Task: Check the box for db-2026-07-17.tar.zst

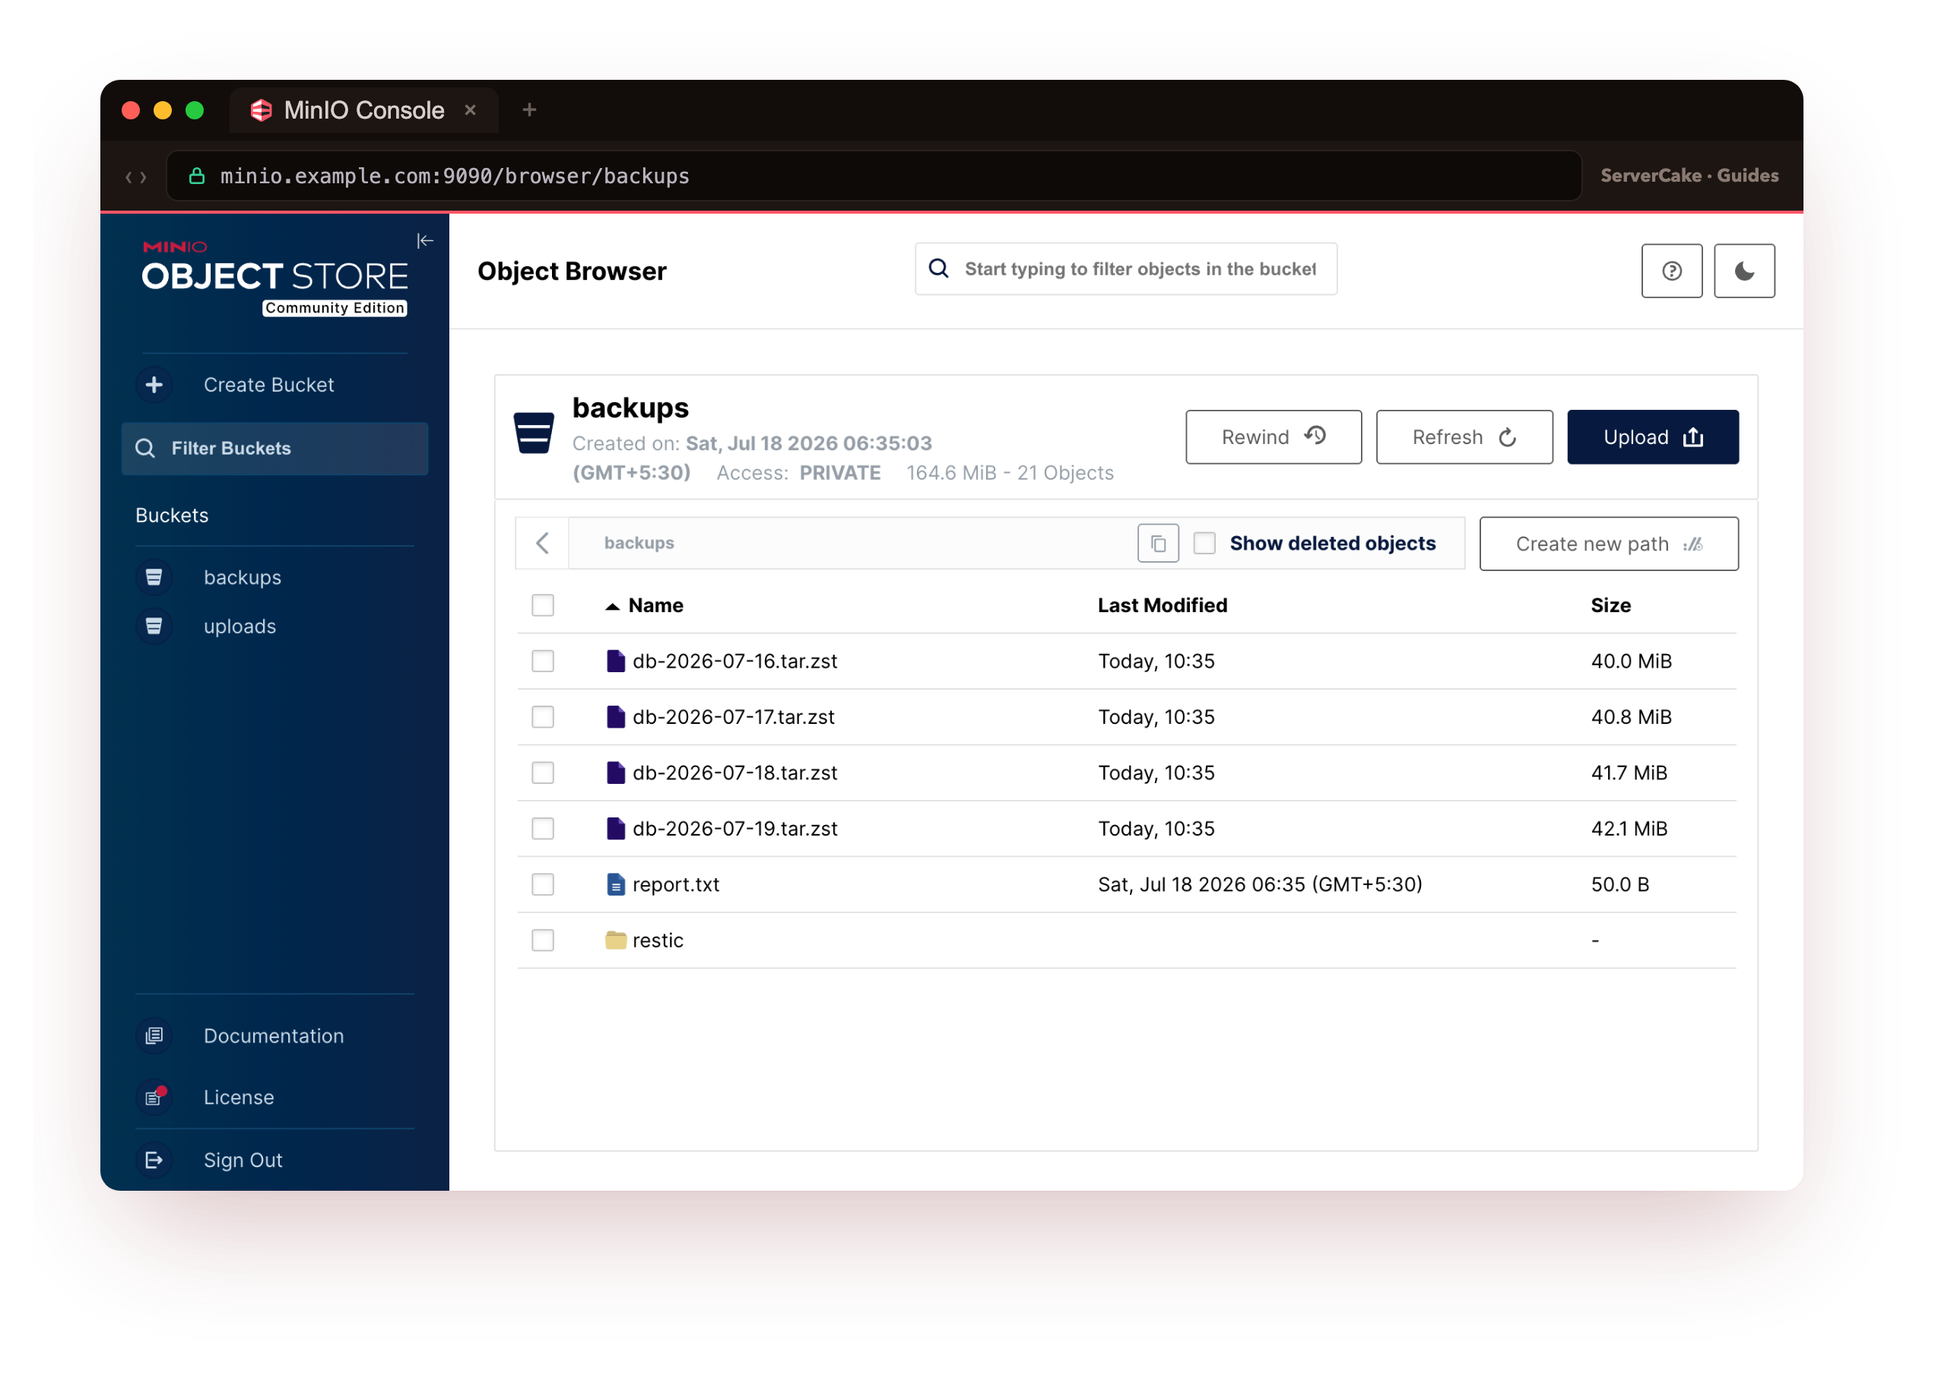Action: [543, 718]
